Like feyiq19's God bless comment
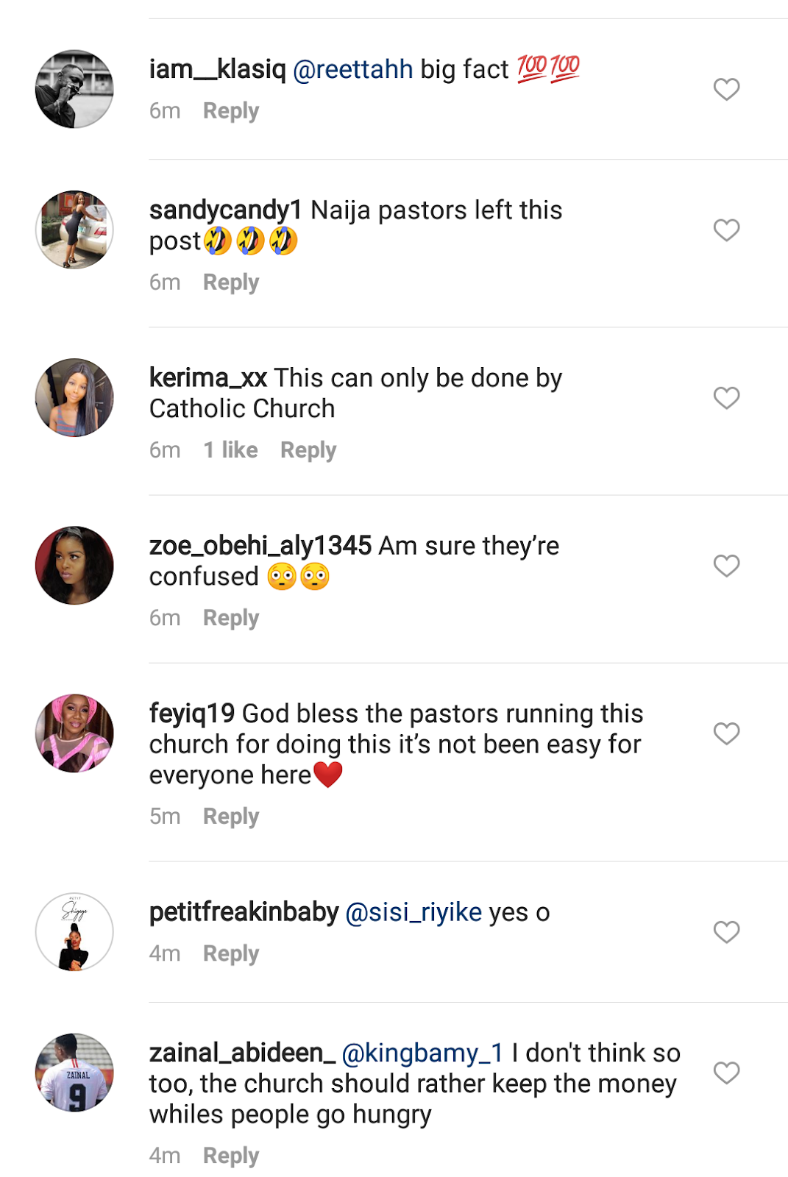The image size is (788, 1177). [x=726, y=733]
